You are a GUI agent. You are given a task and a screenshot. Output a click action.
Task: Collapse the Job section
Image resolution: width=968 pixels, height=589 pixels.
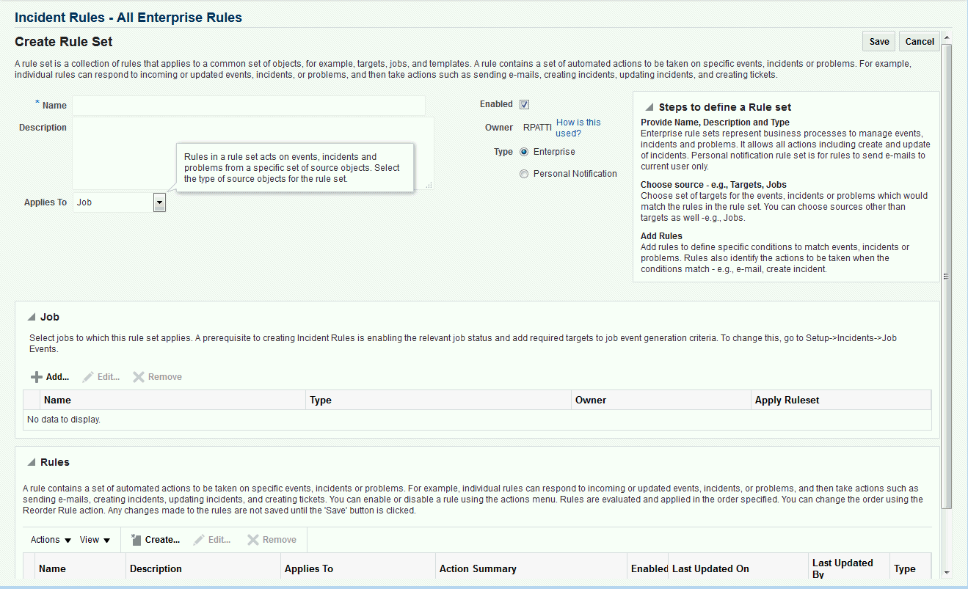click(x=31, y=317)
